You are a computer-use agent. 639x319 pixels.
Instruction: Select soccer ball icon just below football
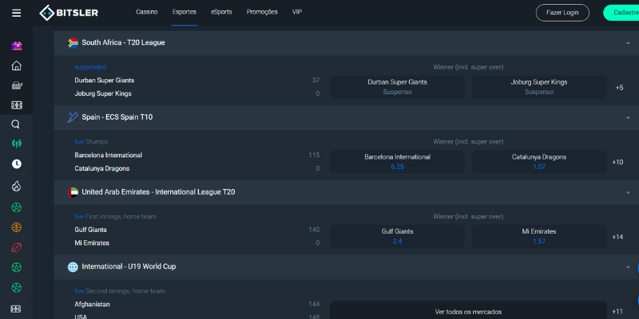(x=16, y=267)
